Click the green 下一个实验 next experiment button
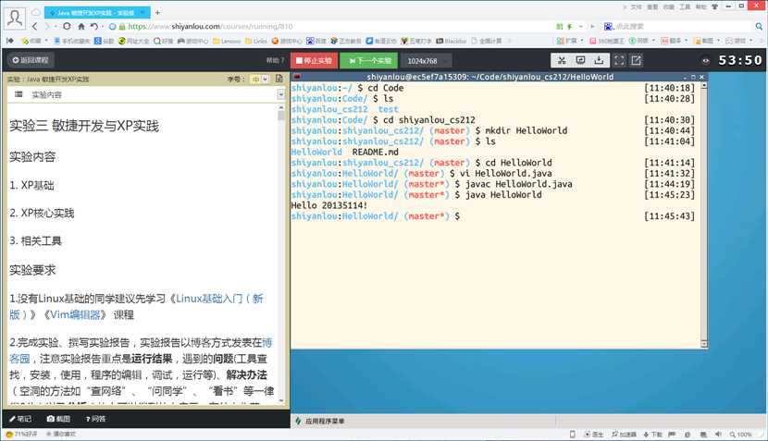Screen dimensions: 768x441 point(369,61)
